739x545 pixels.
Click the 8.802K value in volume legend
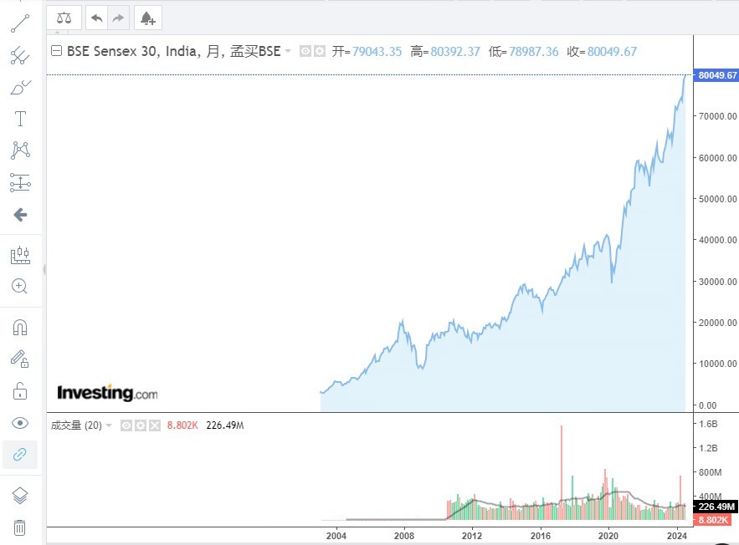pyautogui.click(x=182, y=425)
